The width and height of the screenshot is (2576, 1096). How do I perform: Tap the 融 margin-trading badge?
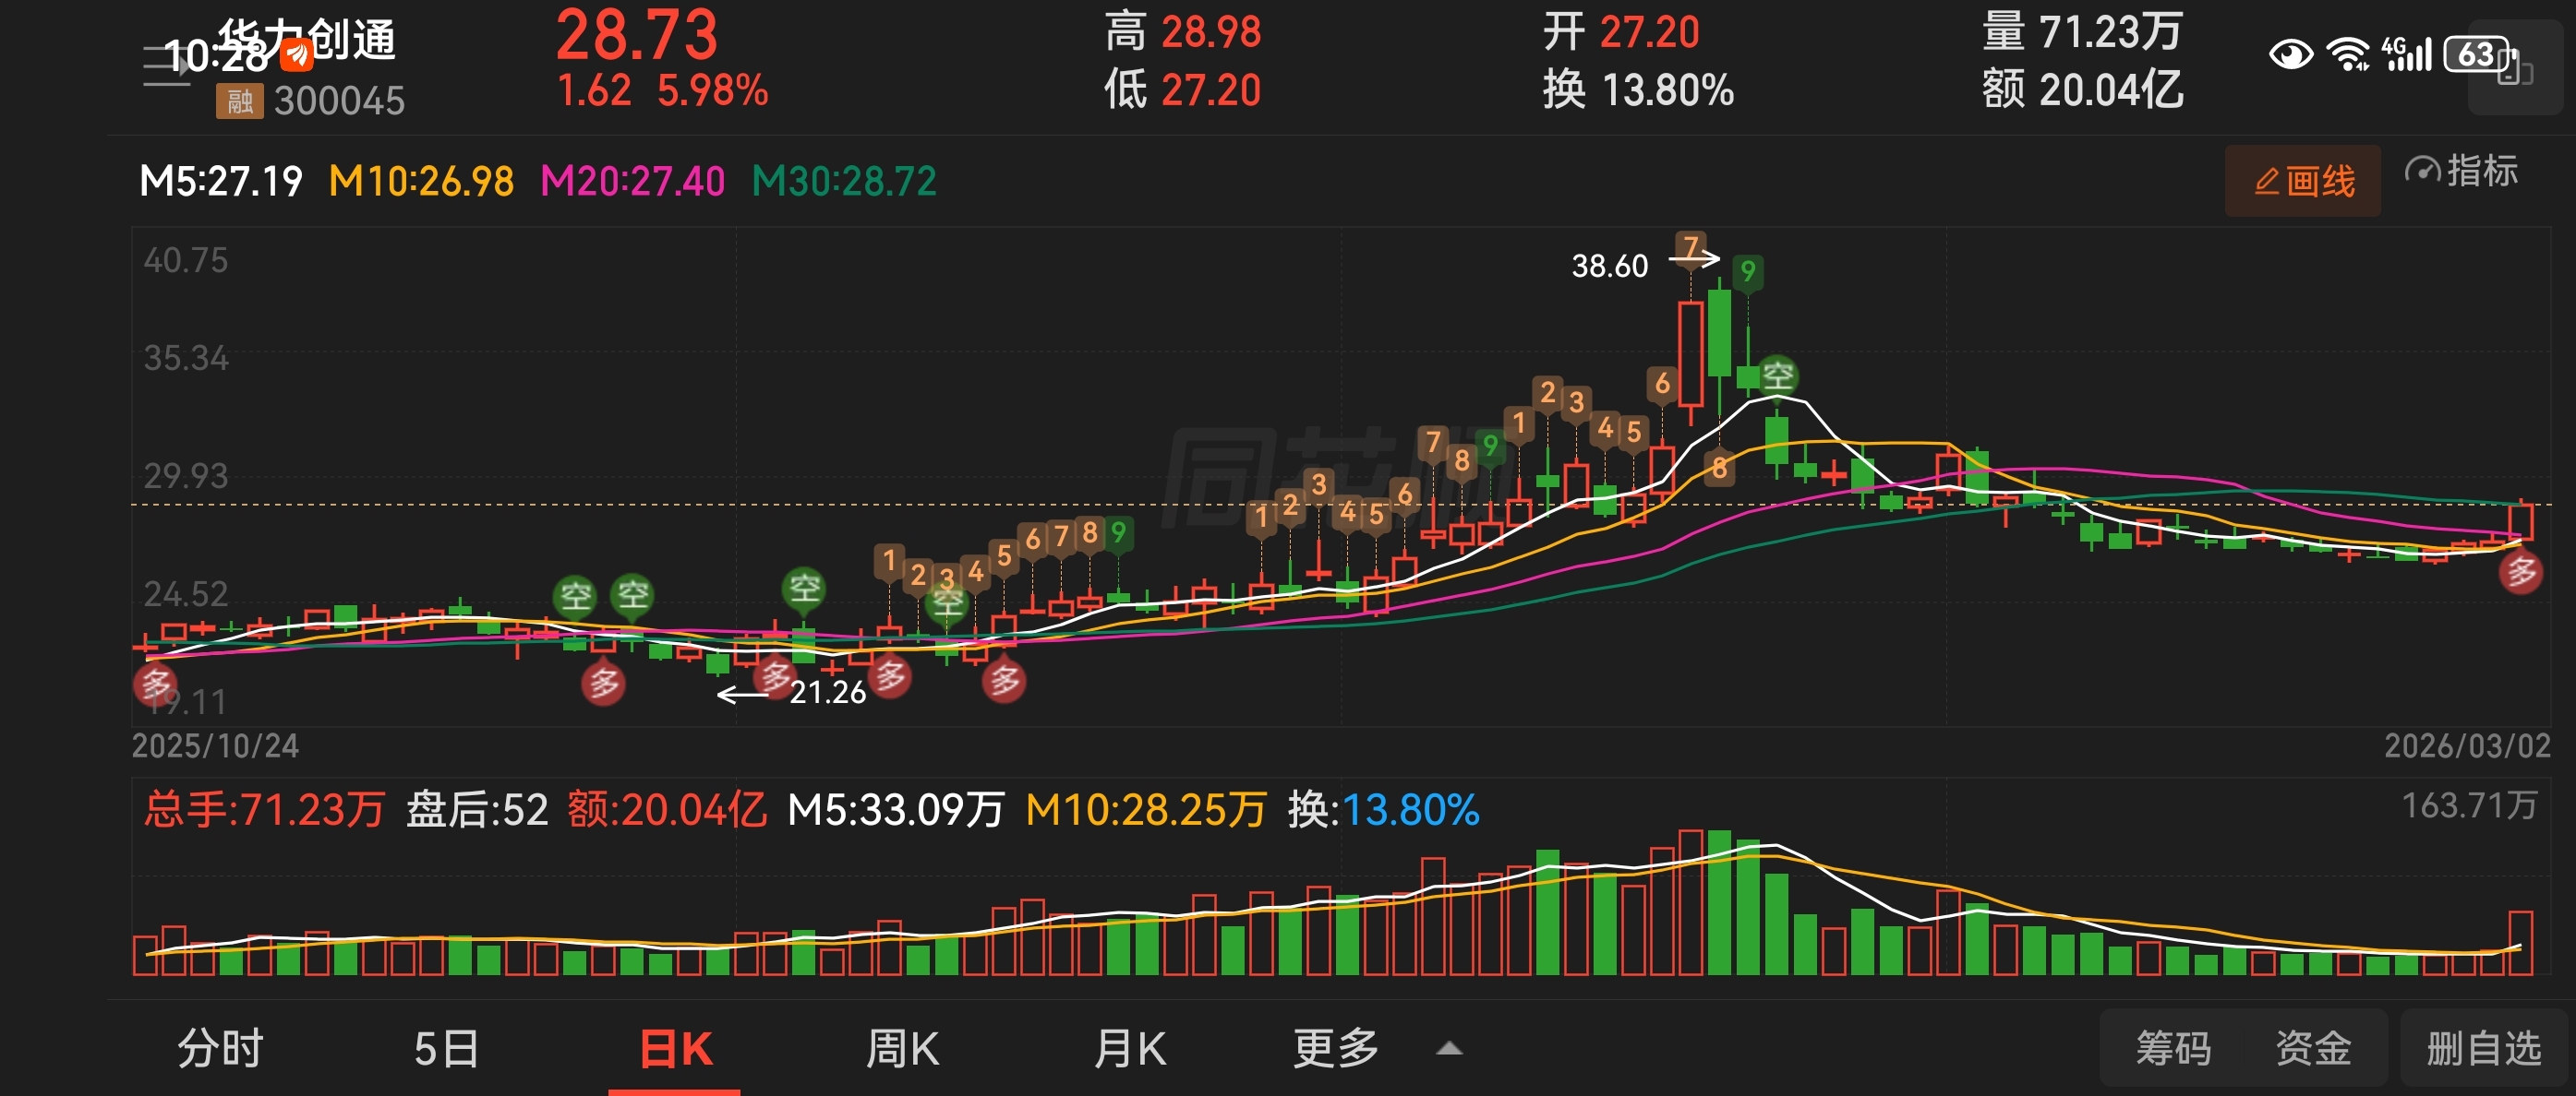pos(240,101)
